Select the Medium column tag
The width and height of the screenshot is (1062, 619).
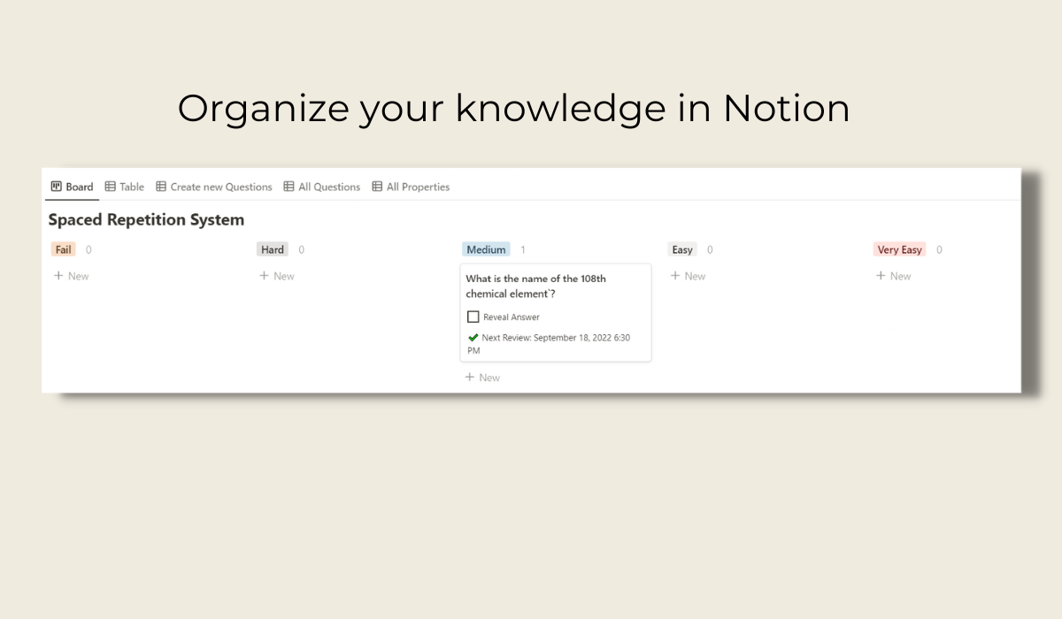click(486, 249)
